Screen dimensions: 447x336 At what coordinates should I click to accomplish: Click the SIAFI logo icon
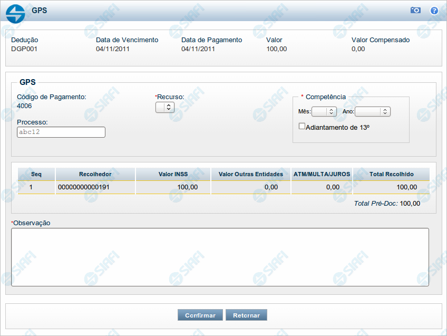click(x=15, y=14)
